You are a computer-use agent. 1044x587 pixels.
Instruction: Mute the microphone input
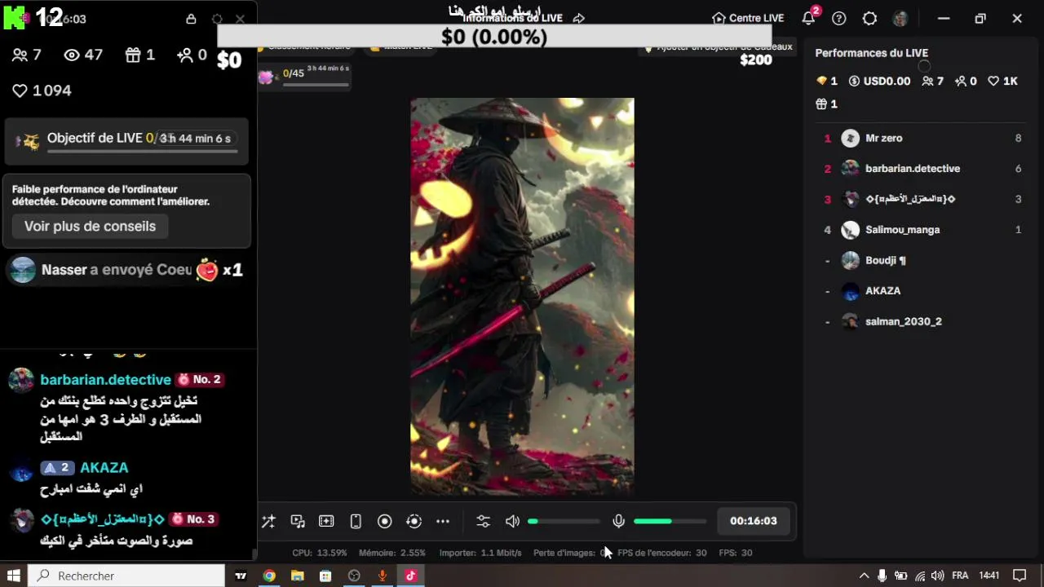tap(619, 521)
